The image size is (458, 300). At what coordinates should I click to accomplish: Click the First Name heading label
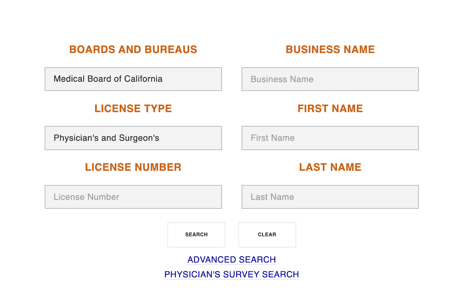pos(330,109)
